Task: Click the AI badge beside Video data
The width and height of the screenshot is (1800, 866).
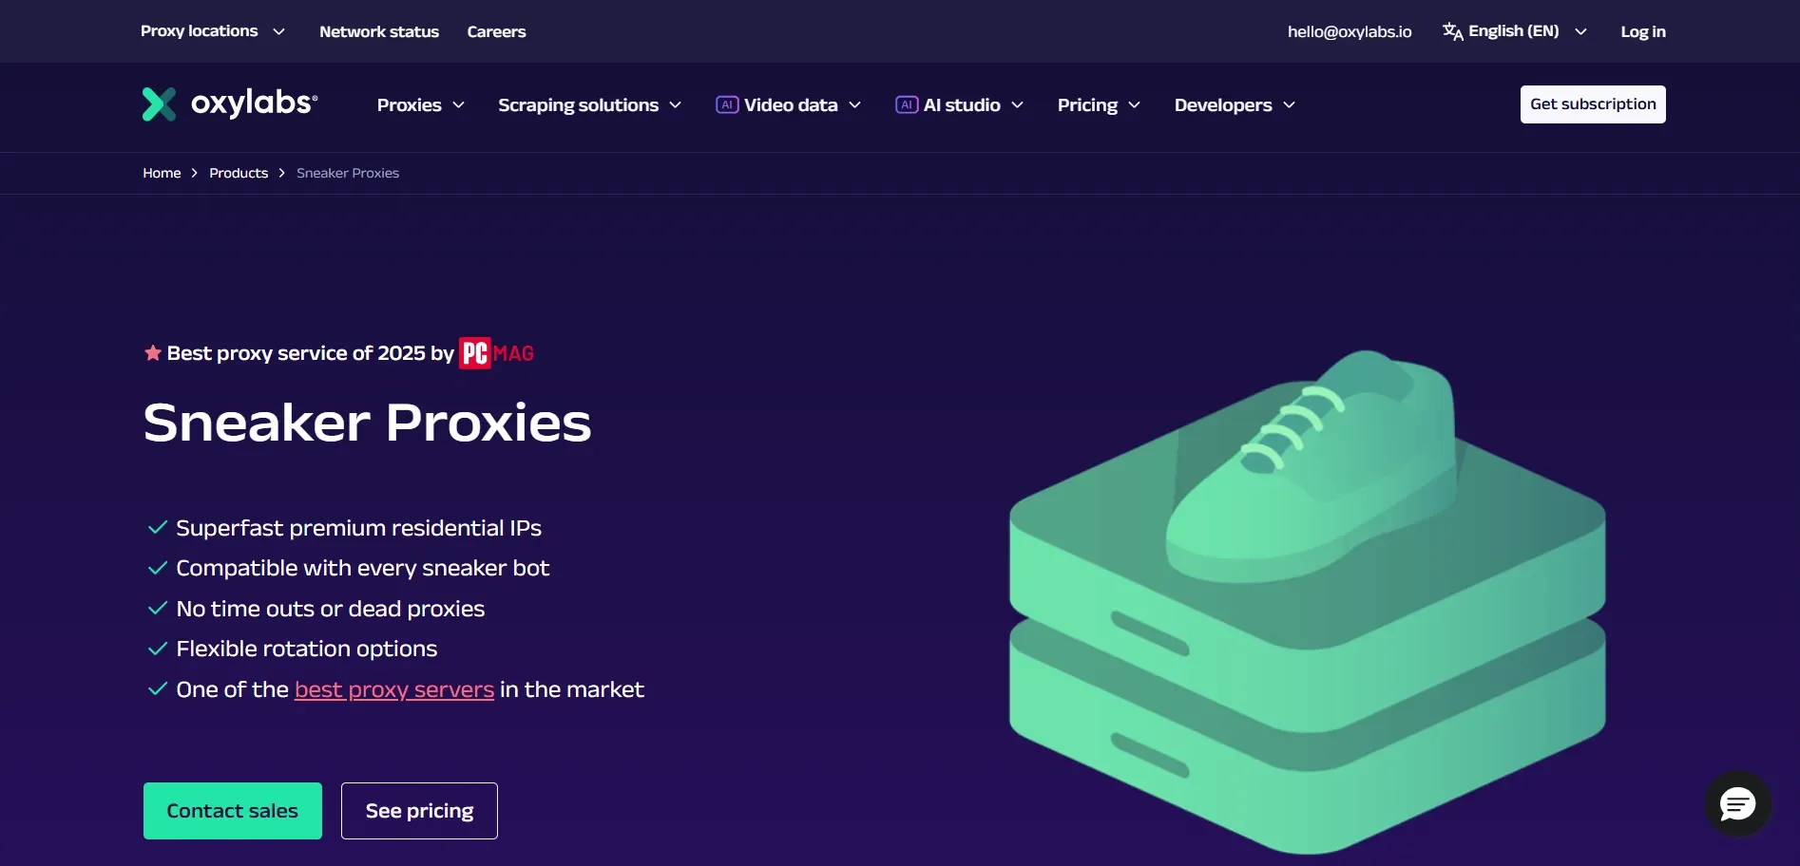Action: tap(727, 104)
